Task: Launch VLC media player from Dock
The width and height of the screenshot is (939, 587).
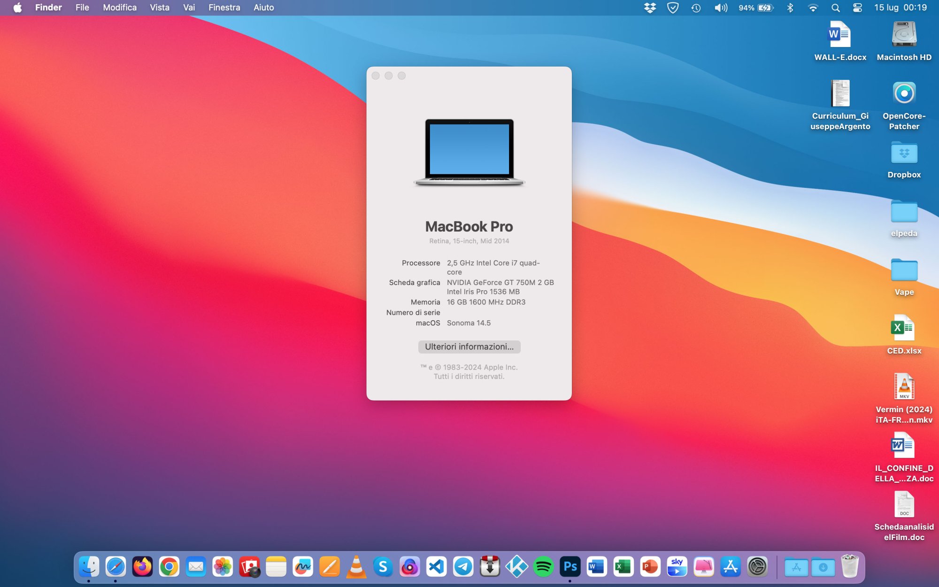Action: click(356, 567)
